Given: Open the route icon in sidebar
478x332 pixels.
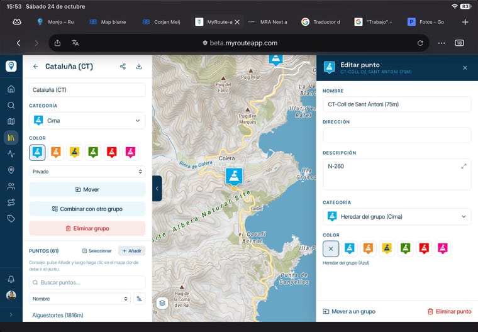Looking at the screenshot, I should point(11,202).
